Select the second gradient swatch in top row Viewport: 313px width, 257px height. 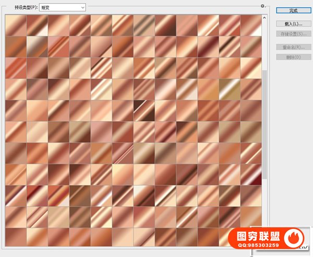click(37, 25)
